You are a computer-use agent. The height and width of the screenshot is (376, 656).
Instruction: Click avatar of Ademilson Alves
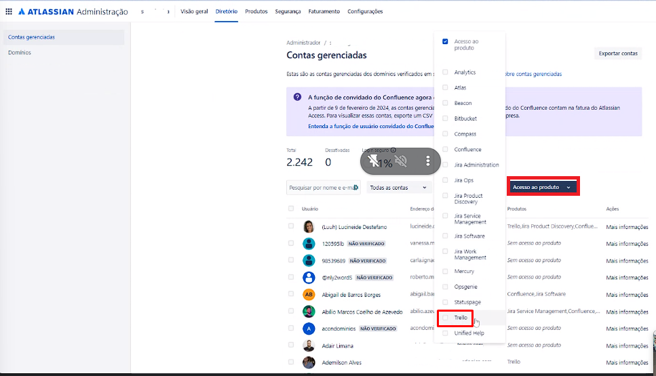pyautogui.click(x=309, y=362)
